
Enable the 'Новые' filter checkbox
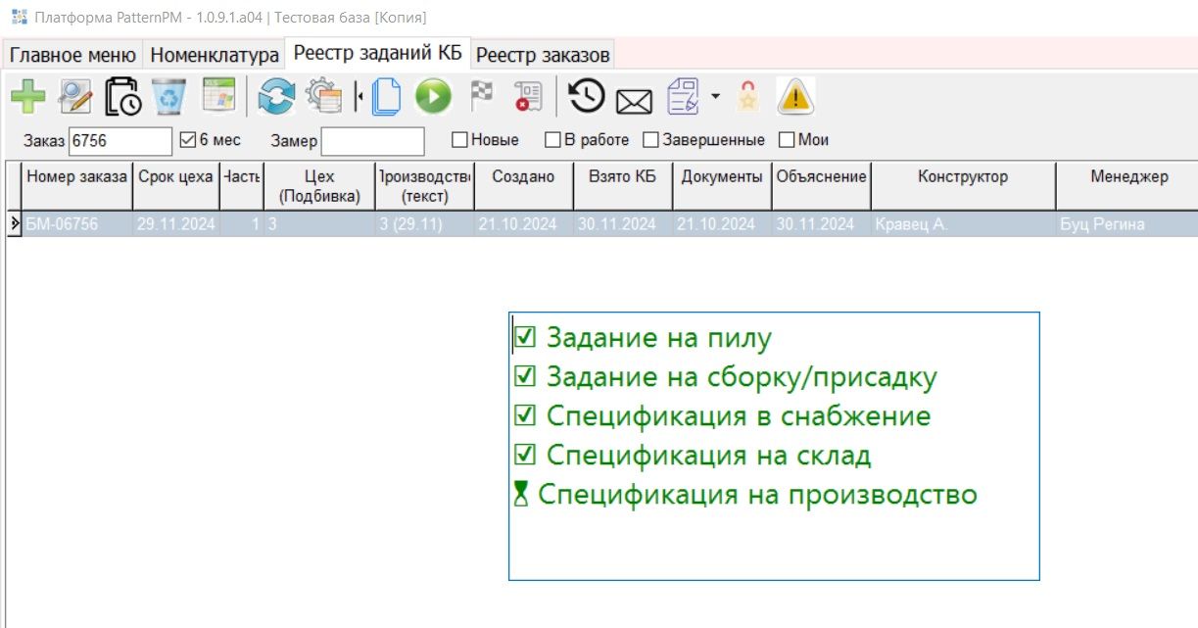tap(459, 140)
